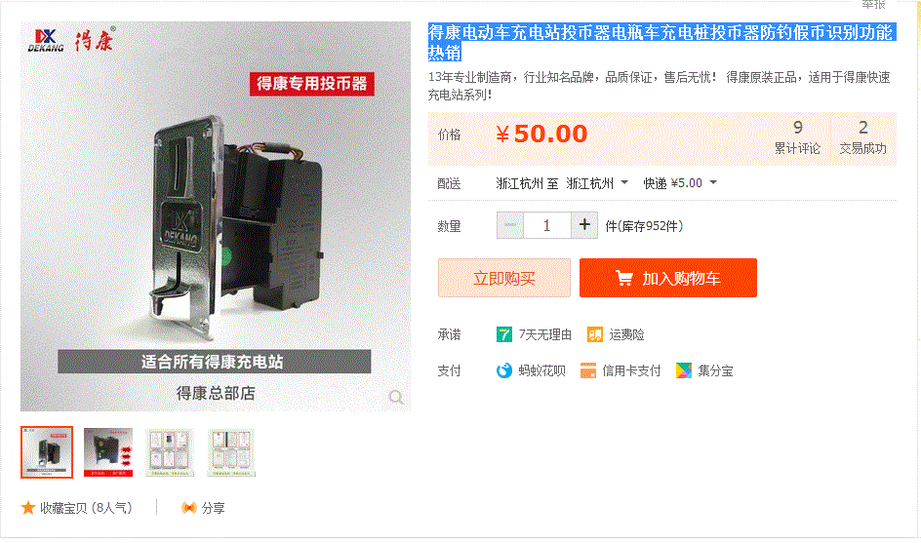Click the magnifier icon on product image
Image resolution: width=921 pixels, height=543 pixels.
click(396, 398)
